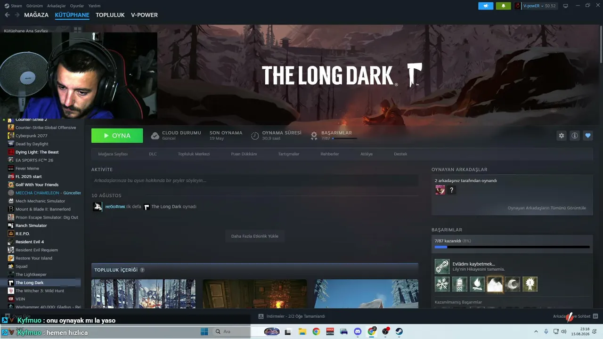
Task: Open the game settings gear icon
Action: pos(561,136)
